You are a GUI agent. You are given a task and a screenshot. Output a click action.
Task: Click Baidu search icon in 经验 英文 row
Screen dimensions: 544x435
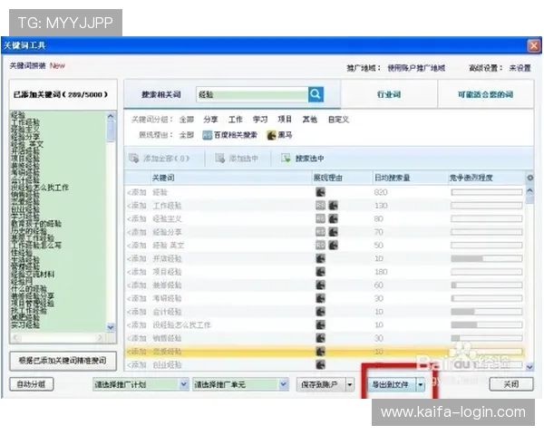(321, 246)
